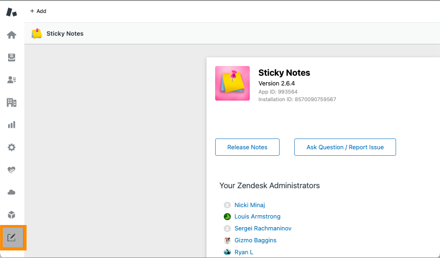Open the Customers icon in the sidebar
This screenshot has height=258, width=440.
(x=11, y=80)
